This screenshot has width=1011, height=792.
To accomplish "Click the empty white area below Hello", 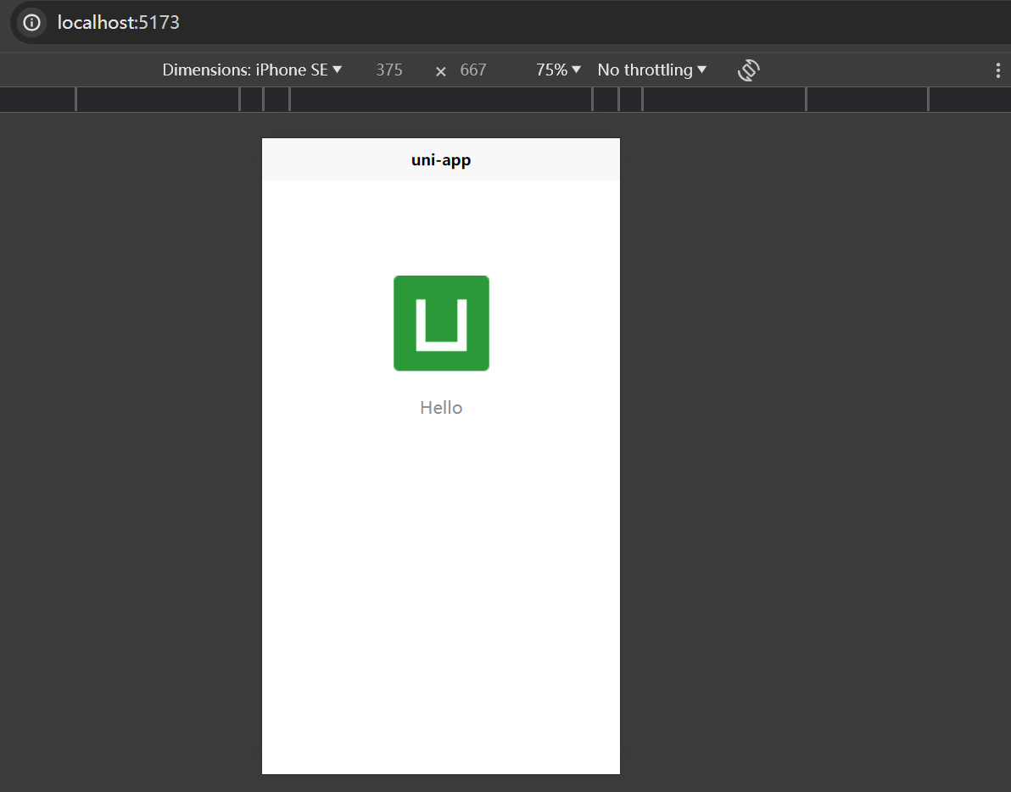I will coord(441,594).
